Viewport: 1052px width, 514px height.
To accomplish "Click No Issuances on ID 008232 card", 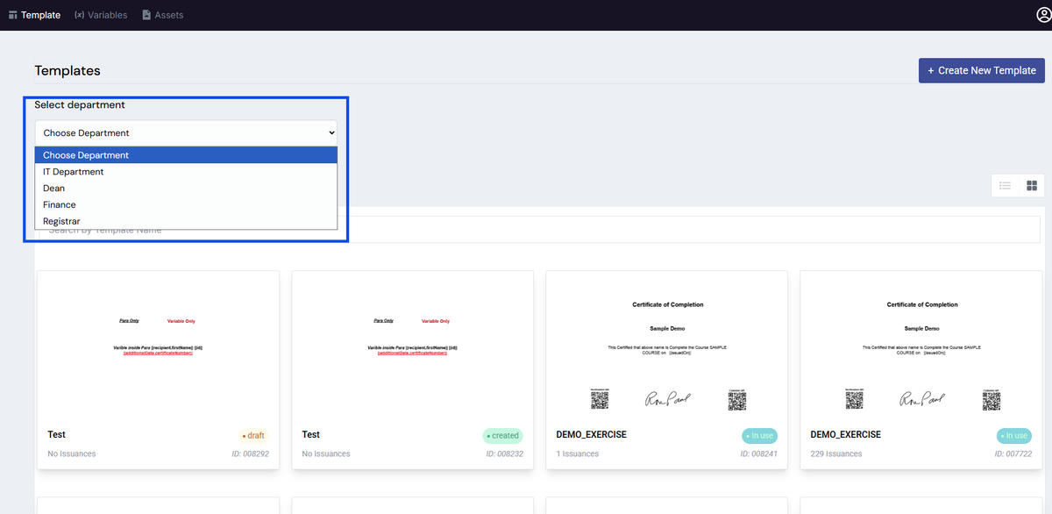I will [326, 454].
